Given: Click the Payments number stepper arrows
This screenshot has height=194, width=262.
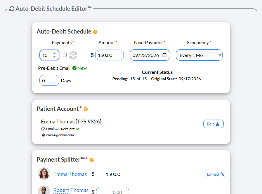Looking at the screenshot, I should coord(54,55).
